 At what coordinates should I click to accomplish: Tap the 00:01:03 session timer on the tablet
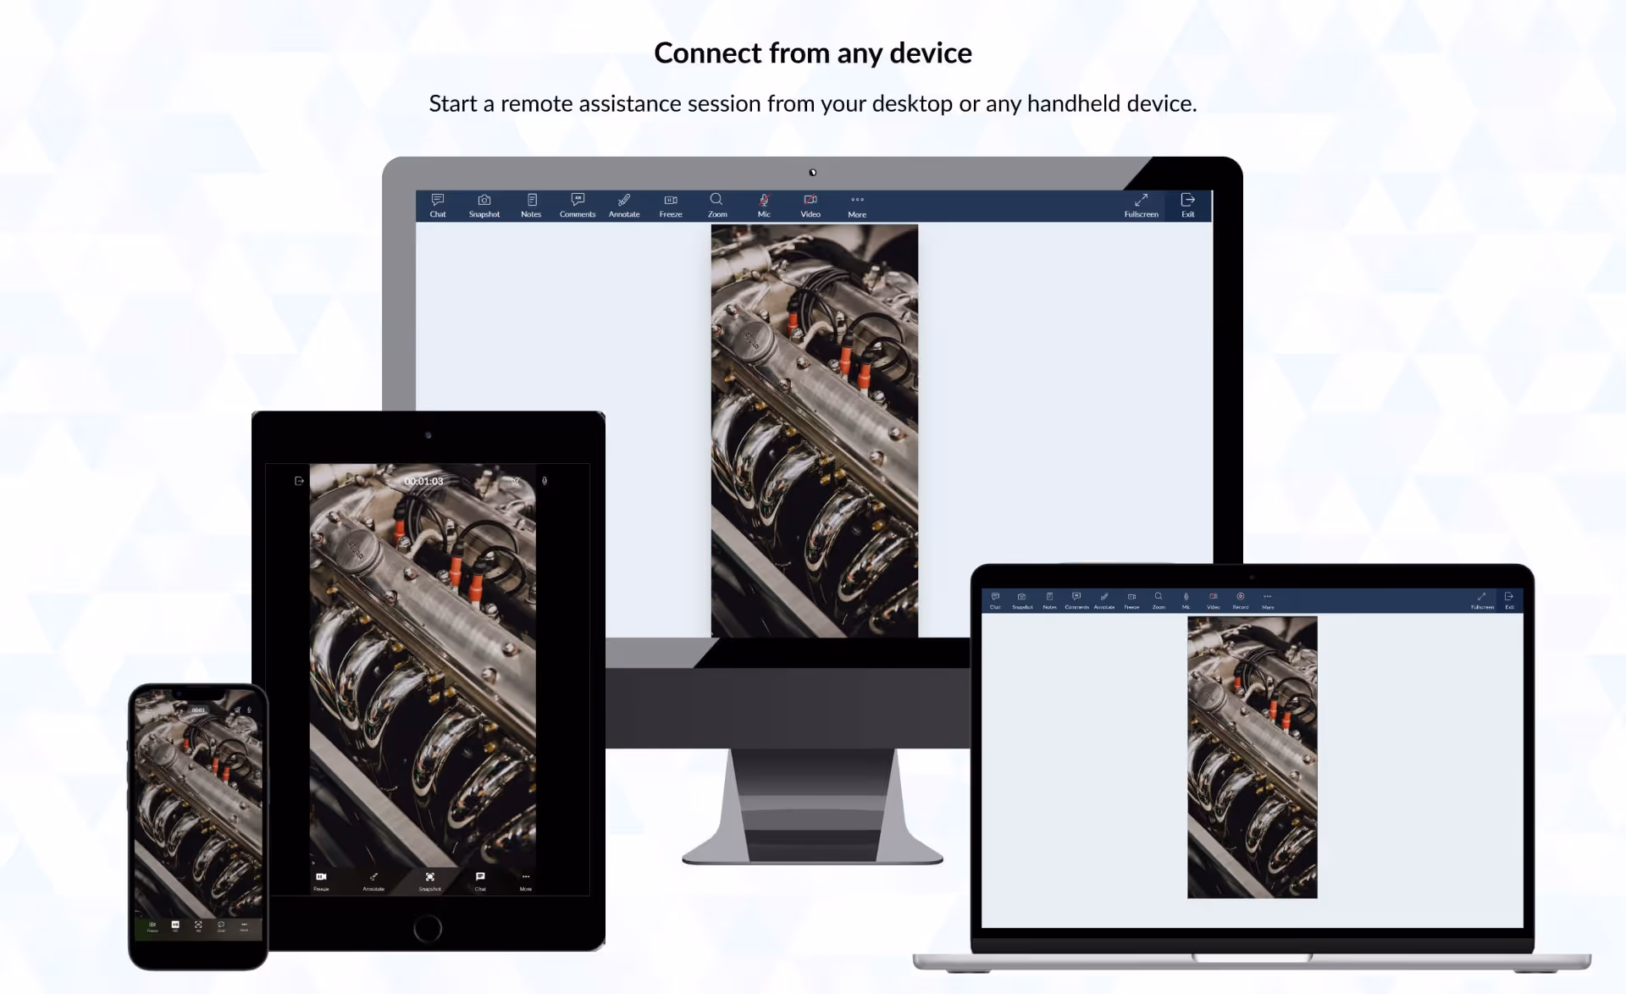coord(423,481)
